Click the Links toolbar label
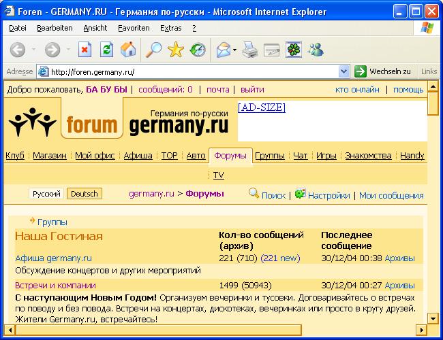The height and width of the screenshot is (340, 443). tap(429, 71)
